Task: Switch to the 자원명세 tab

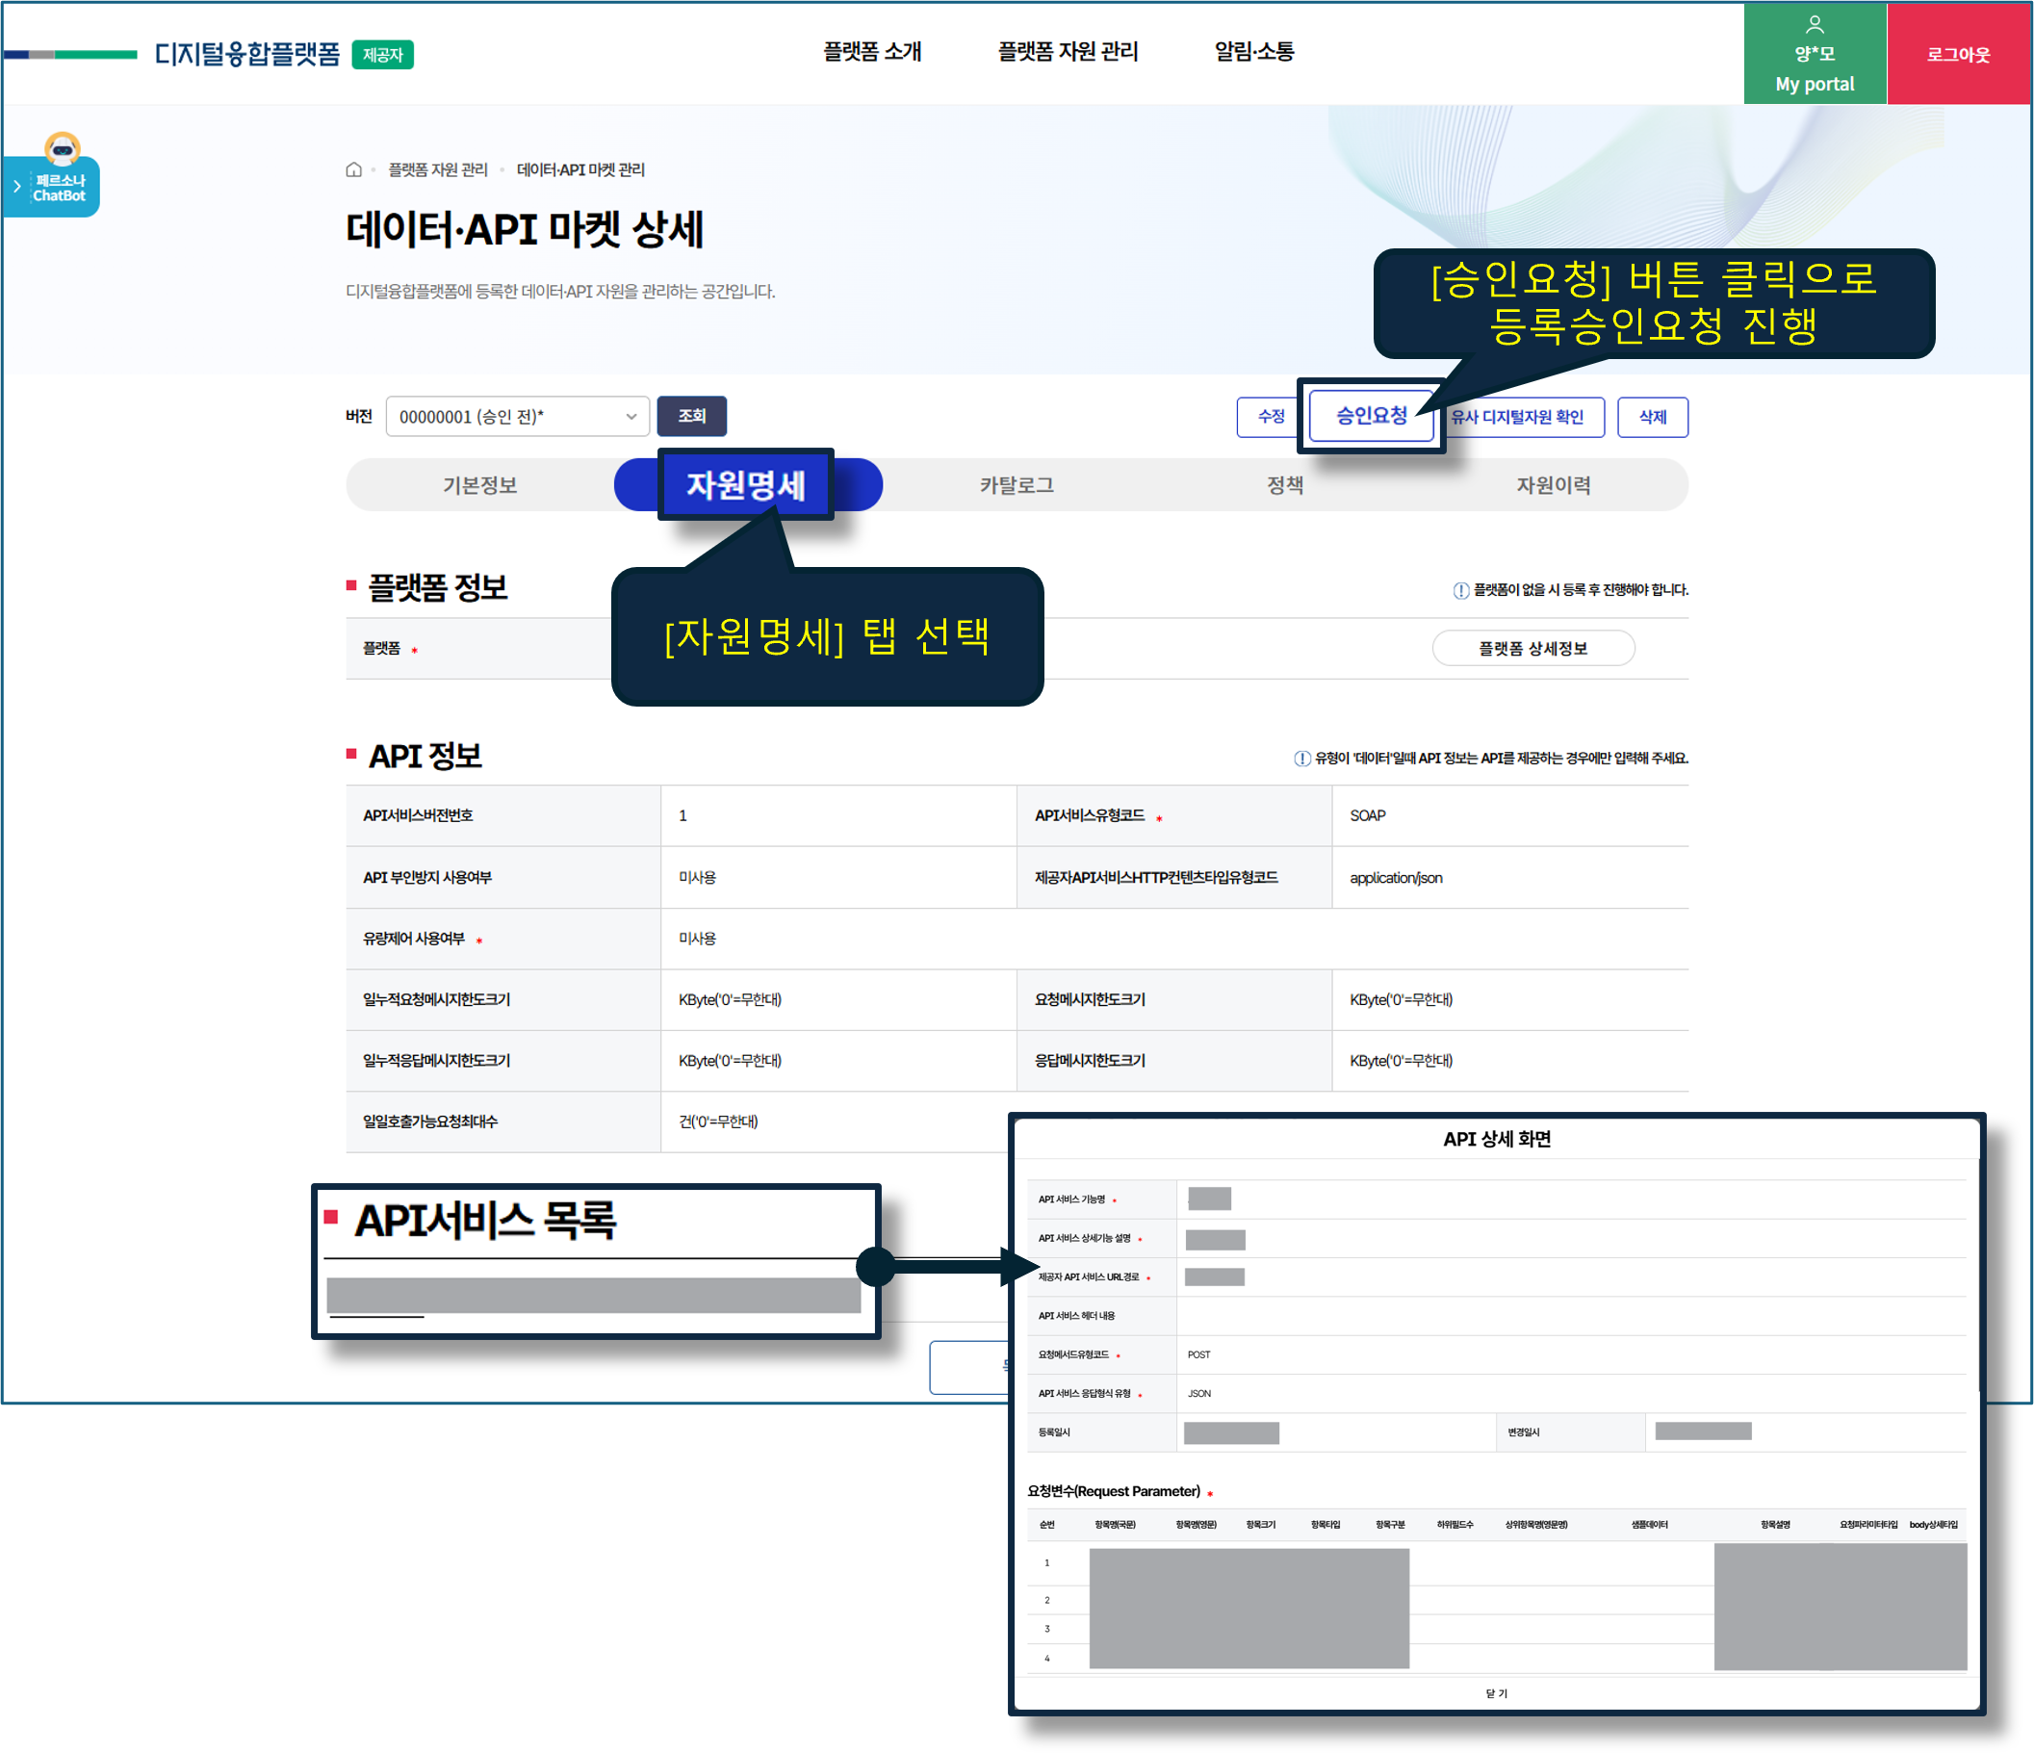Action: [x=746, y=485]
